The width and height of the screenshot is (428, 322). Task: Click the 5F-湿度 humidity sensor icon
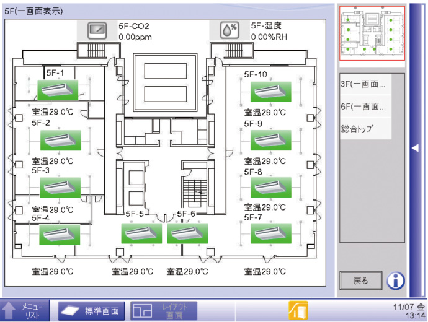230,30
